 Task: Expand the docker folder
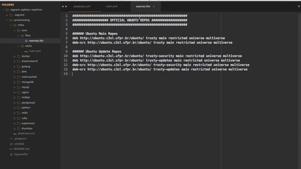point(15,56)
